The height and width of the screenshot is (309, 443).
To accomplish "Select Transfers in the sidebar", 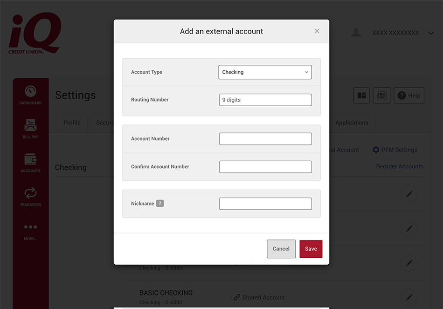I will (30, 197).
